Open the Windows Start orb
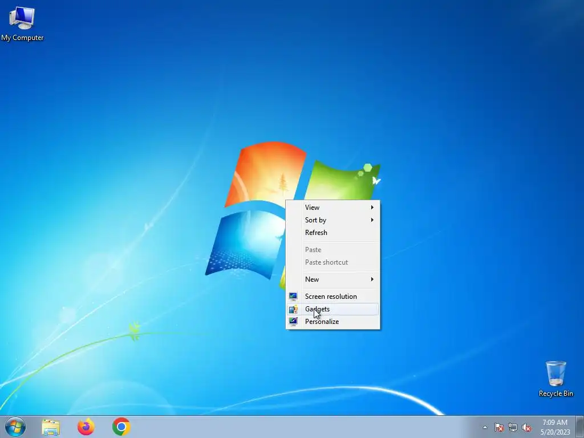 (15, 427)
